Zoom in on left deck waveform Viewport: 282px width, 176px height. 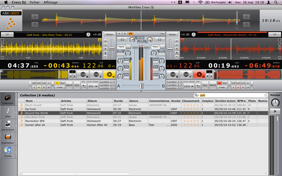2,40
